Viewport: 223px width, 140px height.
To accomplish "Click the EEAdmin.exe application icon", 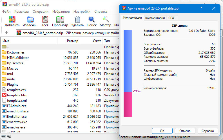I will [x=4, y=106].
